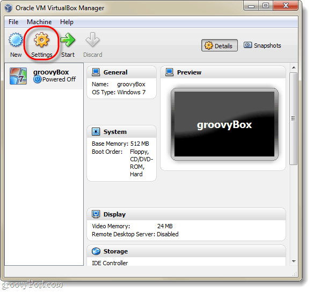Viewport: 313px width, 292px height.
Task: Click the 'OS Type: Windows 7' row
Action: 119,92
